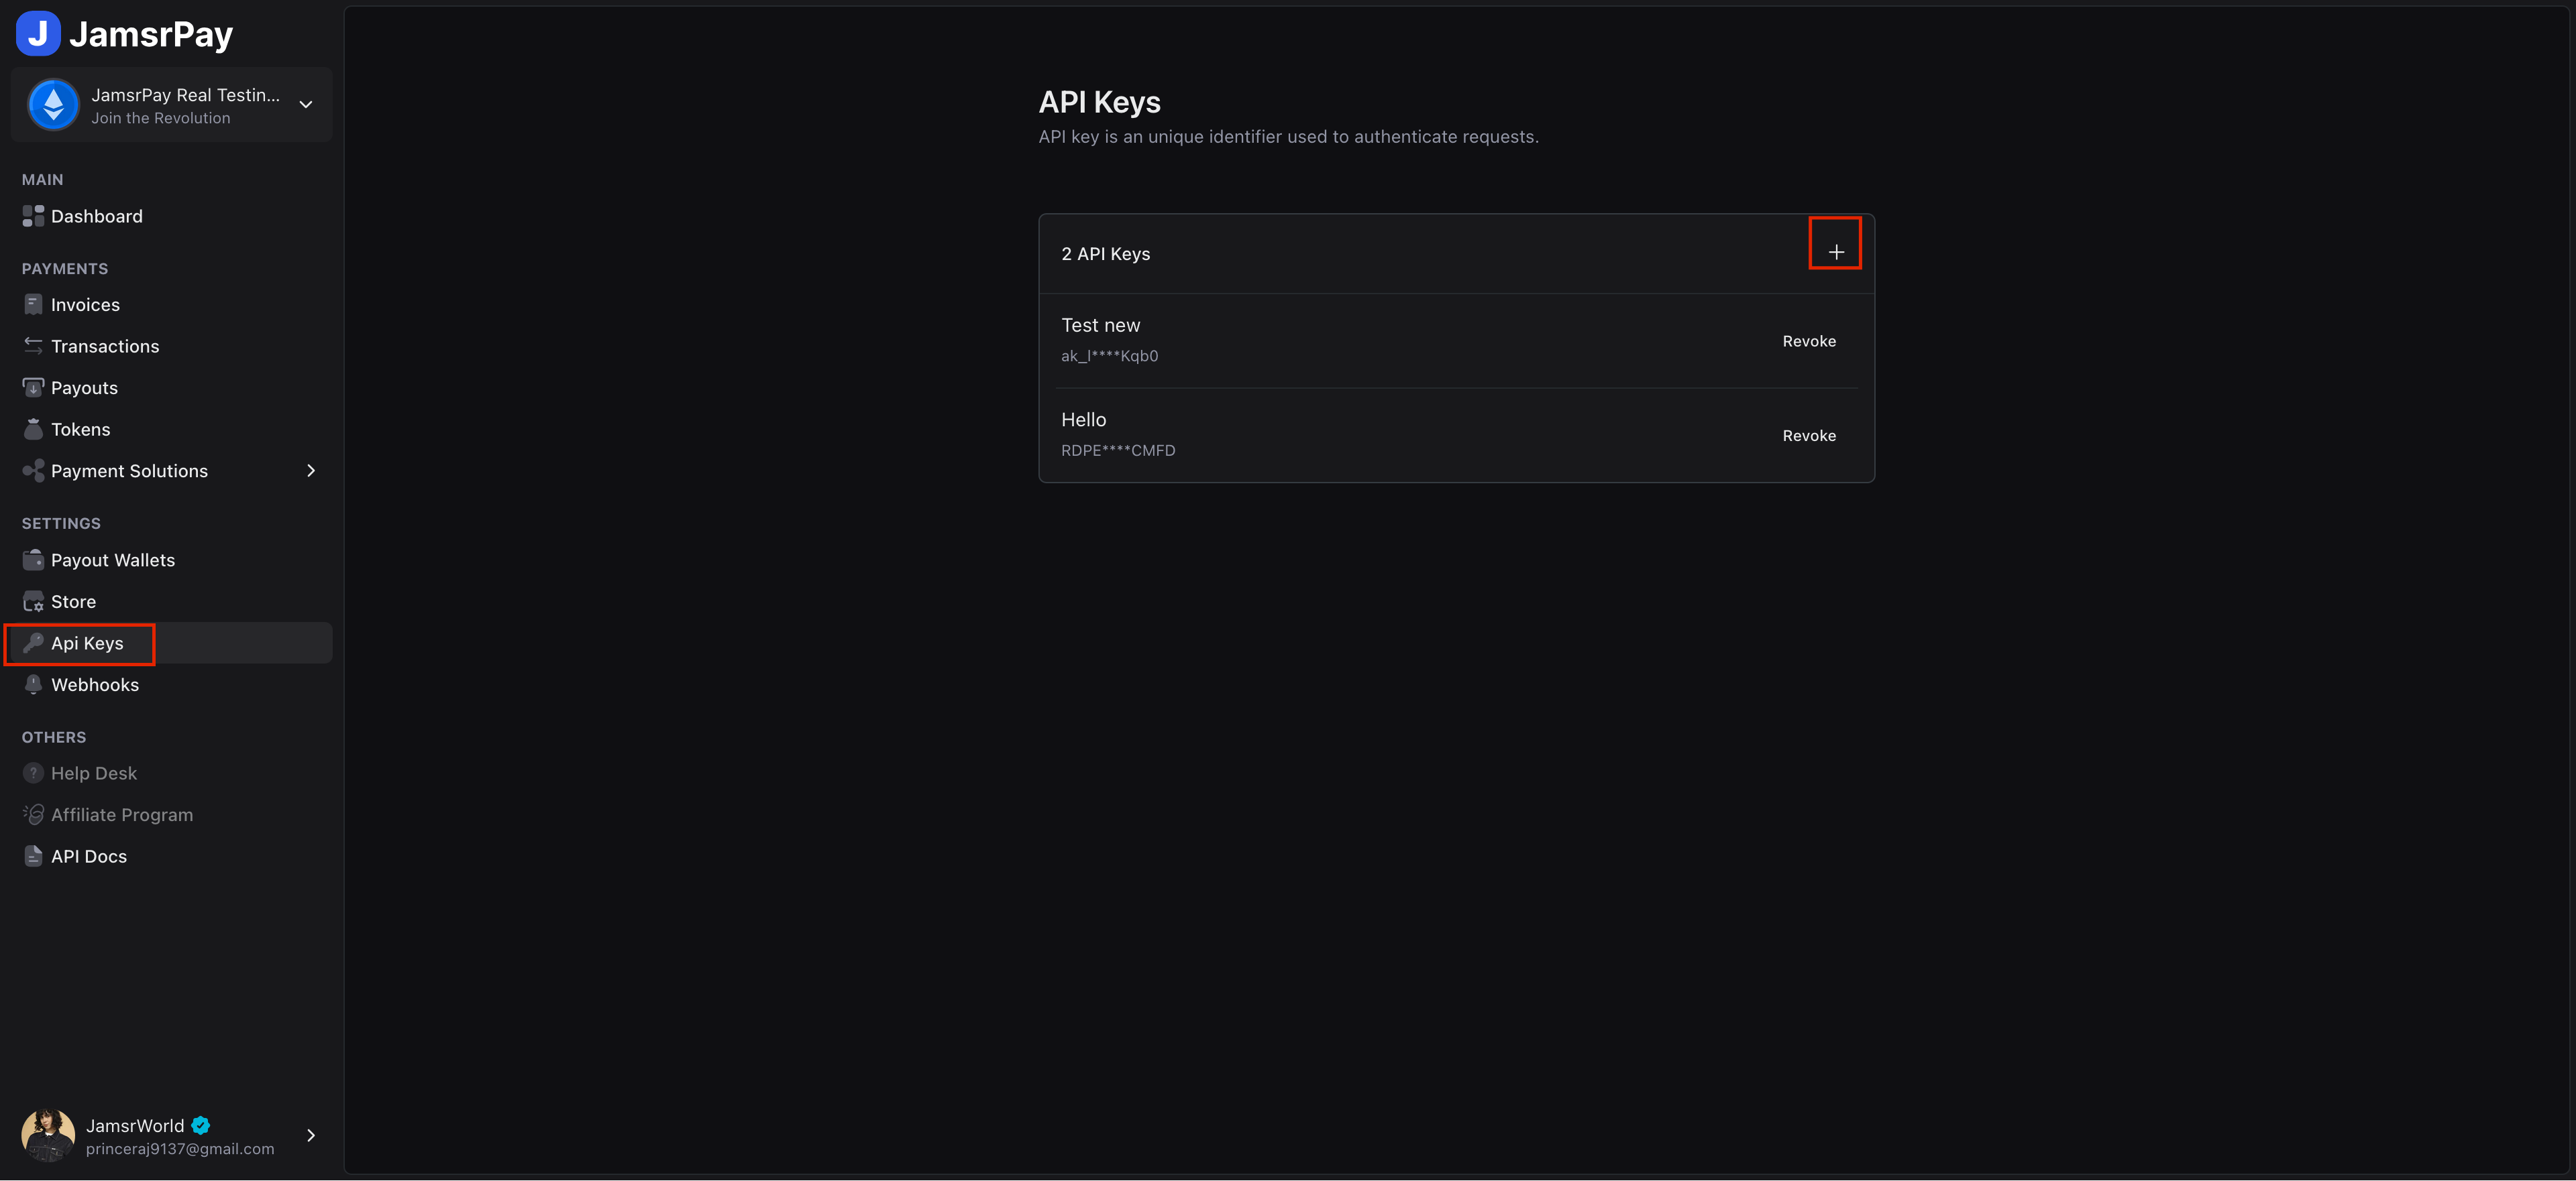Screen dimensions: 2576x1181
Task: Click the JamsrPay brand name text
Action: [x=151, y=34]
